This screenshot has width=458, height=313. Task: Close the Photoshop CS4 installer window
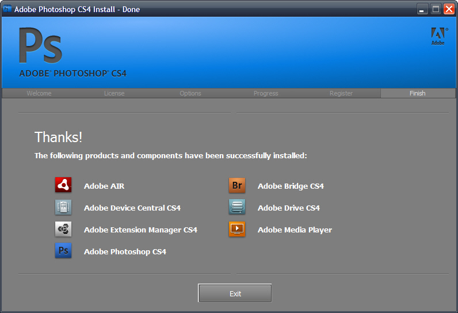449,9
